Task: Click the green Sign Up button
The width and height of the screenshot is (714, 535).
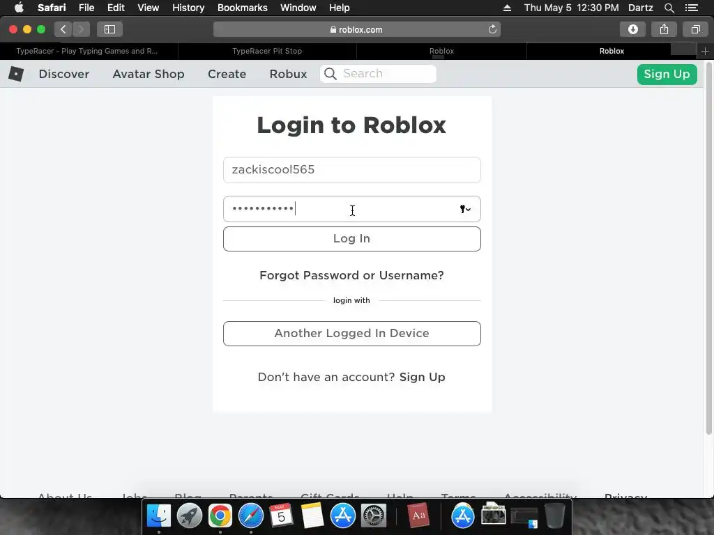Action: click(667, 74)
